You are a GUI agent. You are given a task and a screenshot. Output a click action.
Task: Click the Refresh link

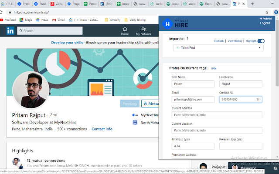(219, 41)
